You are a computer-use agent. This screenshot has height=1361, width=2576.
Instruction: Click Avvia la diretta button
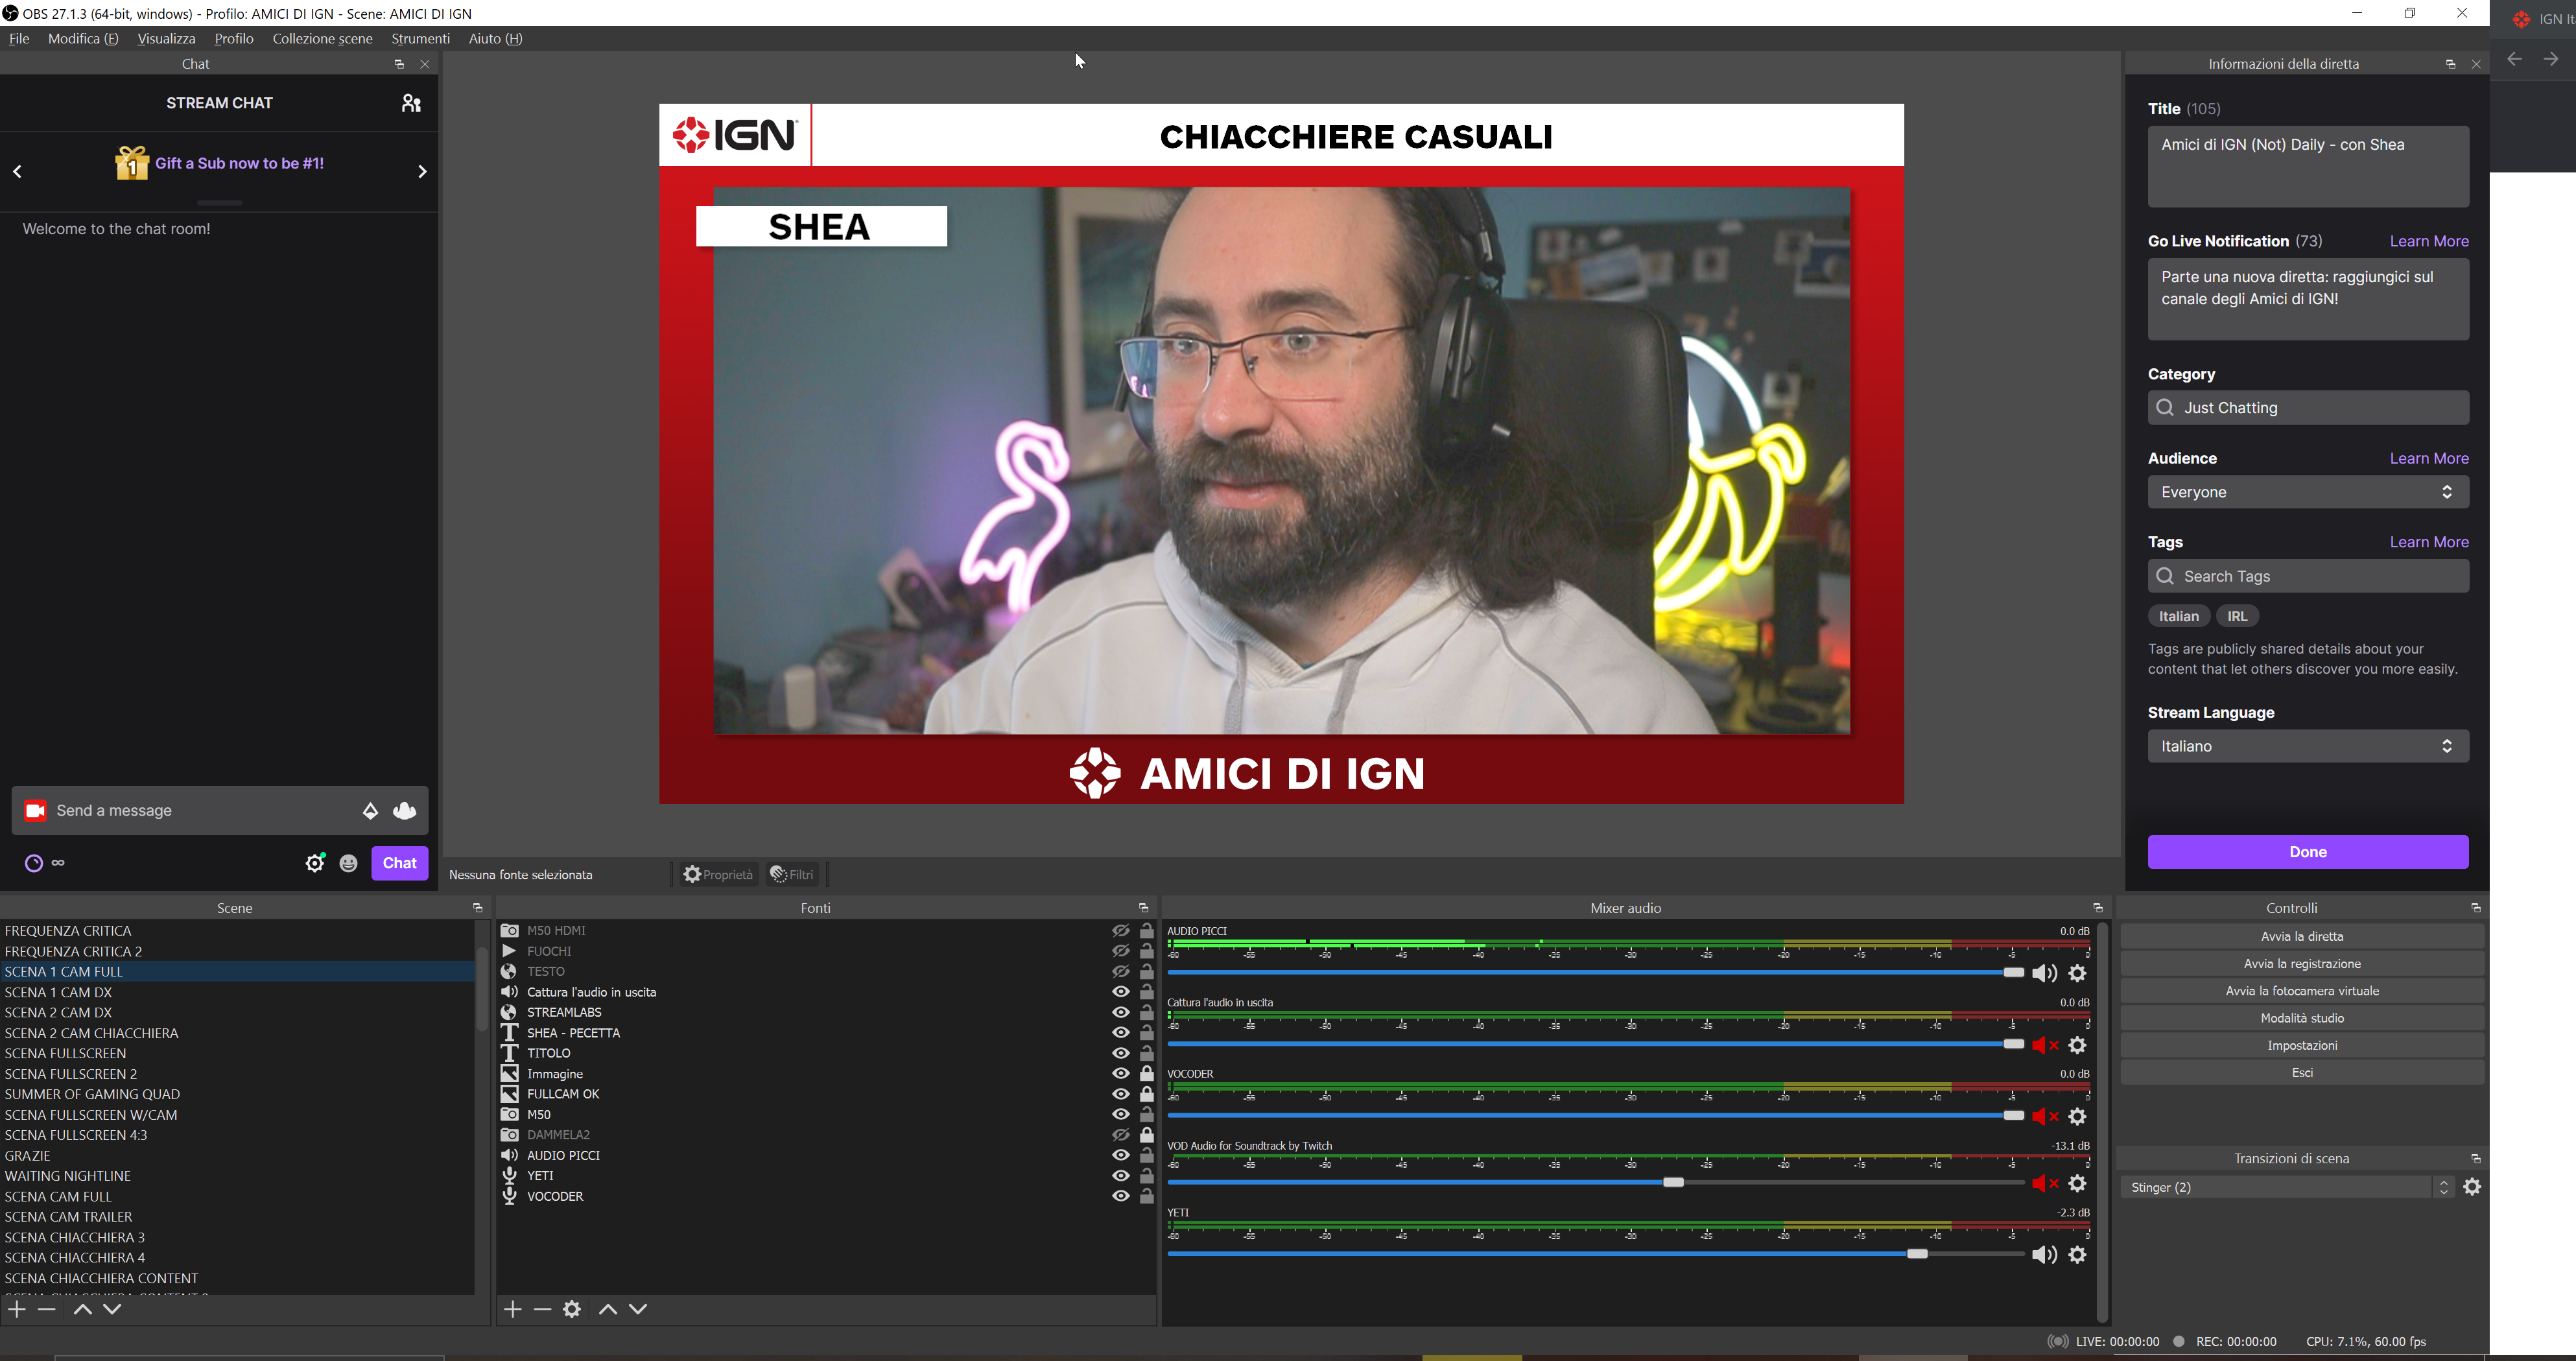coord(2302,937)
